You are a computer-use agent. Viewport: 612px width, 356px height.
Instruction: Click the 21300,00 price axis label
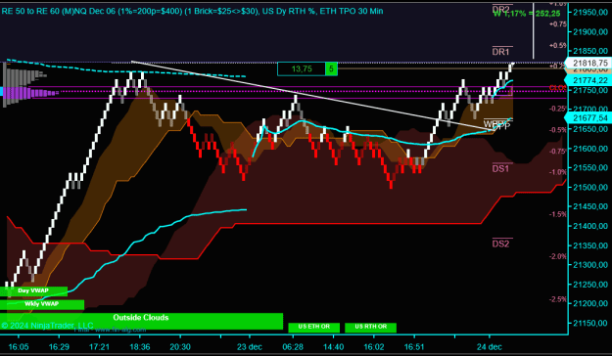coord(590,265)
